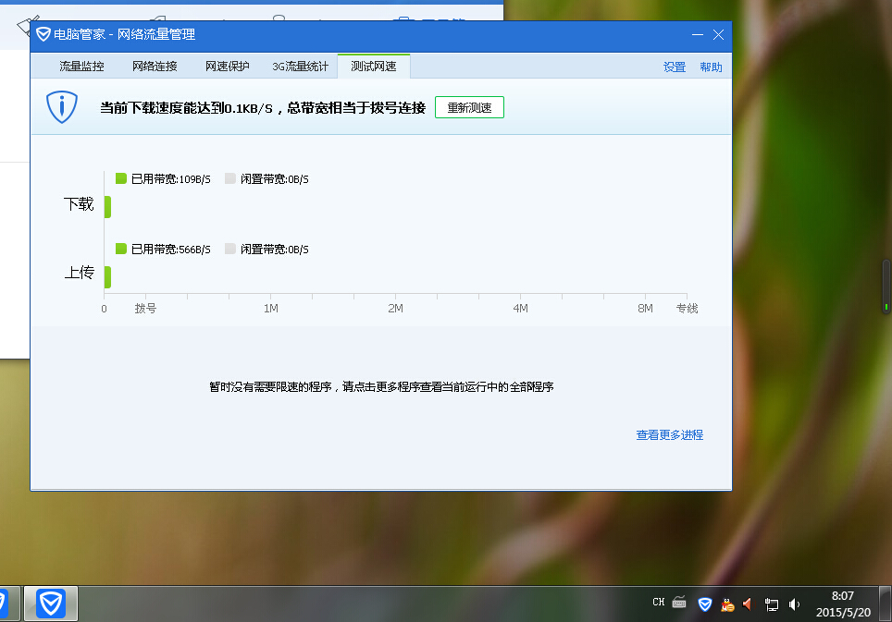The image size is (892, 622).
Task: Close the 网络流量管理 window
Action: [718, 34]
